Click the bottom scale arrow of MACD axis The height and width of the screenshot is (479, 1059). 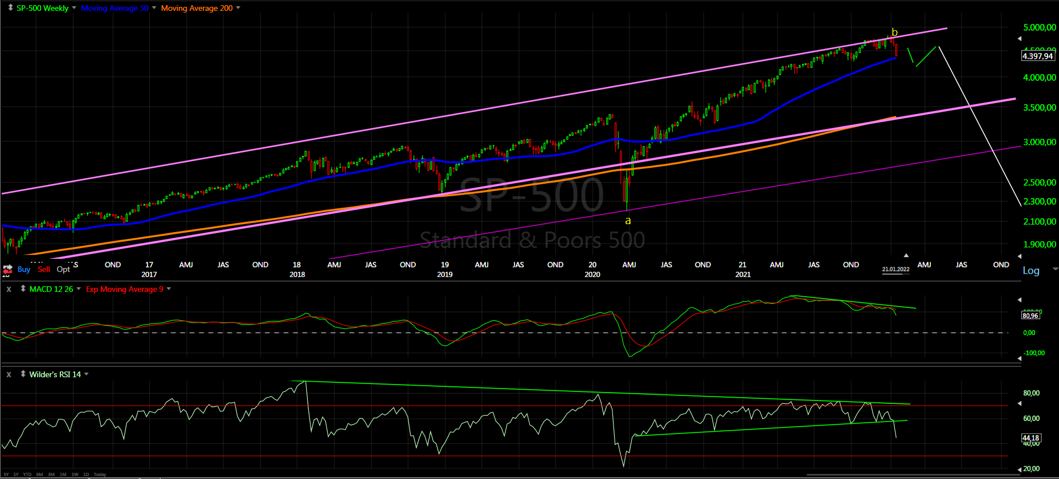(x=1020, y=358)
